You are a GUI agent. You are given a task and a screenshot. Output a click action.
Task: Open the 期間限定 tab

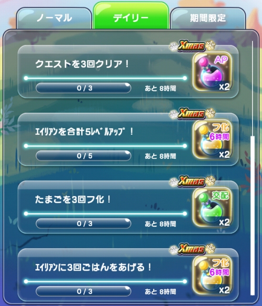pyautogui.click(x=208, y=18)
